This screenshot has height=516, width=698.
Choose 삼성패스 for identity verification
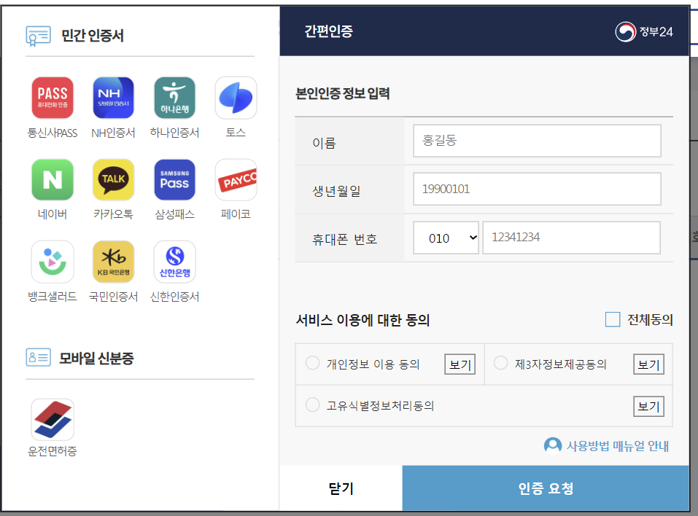click(174, 179)
